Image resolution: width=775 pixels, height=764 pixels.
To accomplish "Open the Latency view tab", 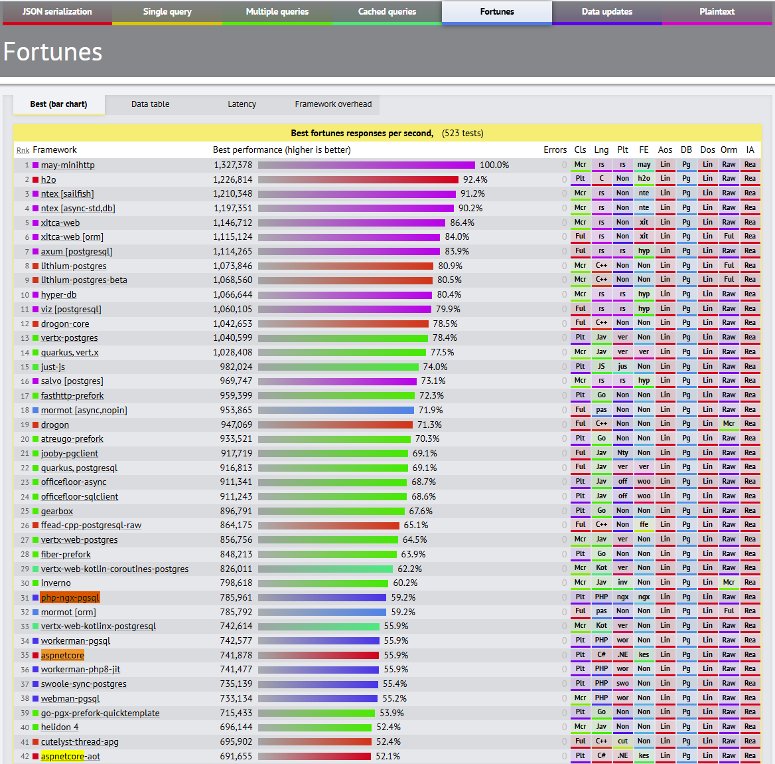I will coord(242,104).
